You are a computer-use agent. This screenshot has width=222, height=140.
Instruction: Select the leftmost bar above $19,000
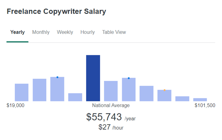[x=22, y=92]
